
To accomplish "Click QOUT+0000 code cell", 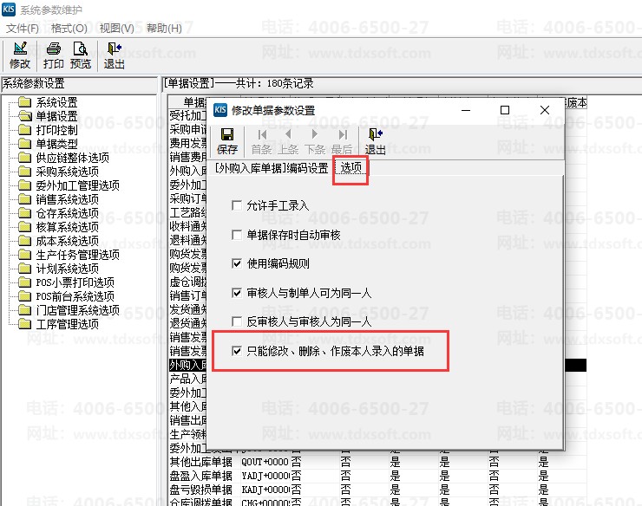I will tap(265, 462).
